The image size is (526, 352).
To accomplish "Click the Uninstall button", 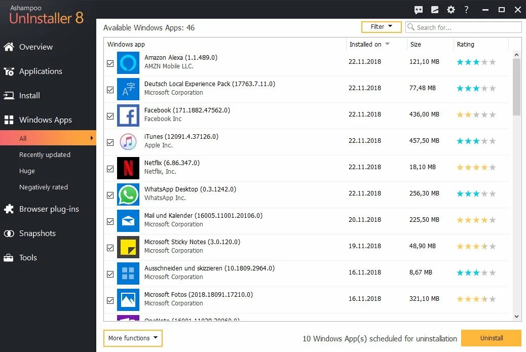I will click(491, 338).
